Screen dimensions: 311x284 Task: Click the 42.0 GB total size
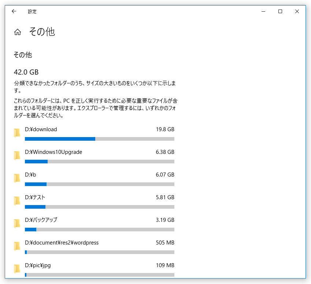point(26,72)
